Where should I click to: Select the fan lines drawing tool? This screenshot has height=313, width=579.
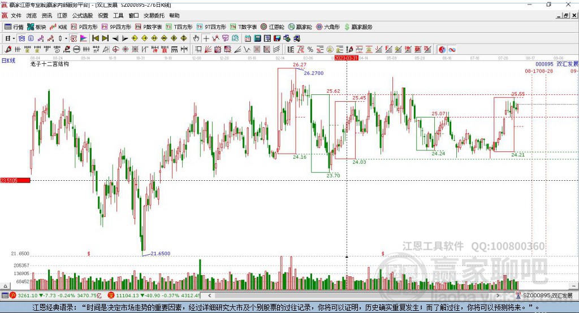(208, 50)
